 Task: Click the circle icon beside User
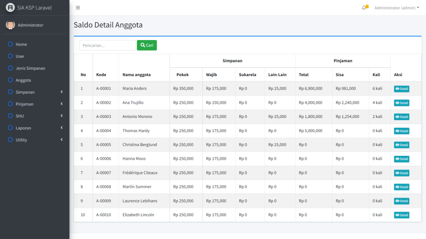point(10,56)
